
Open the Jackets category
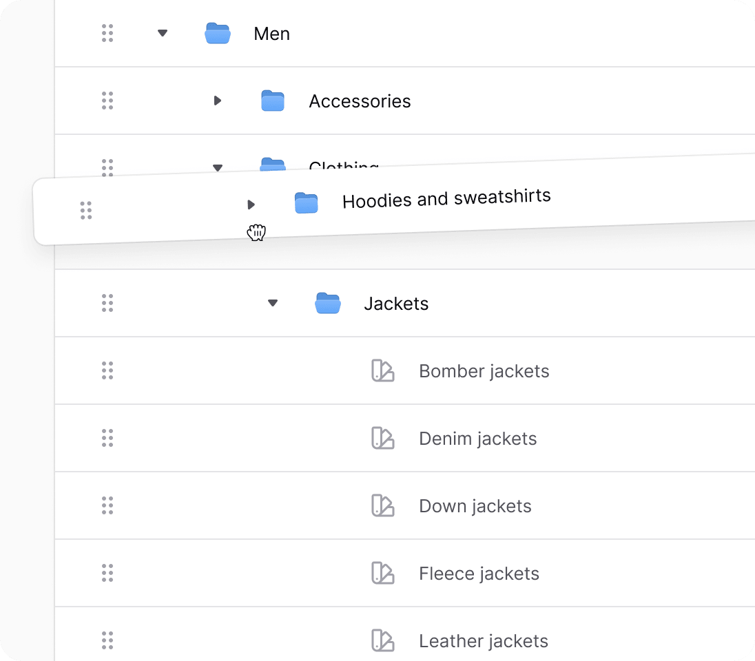[396, 303]
